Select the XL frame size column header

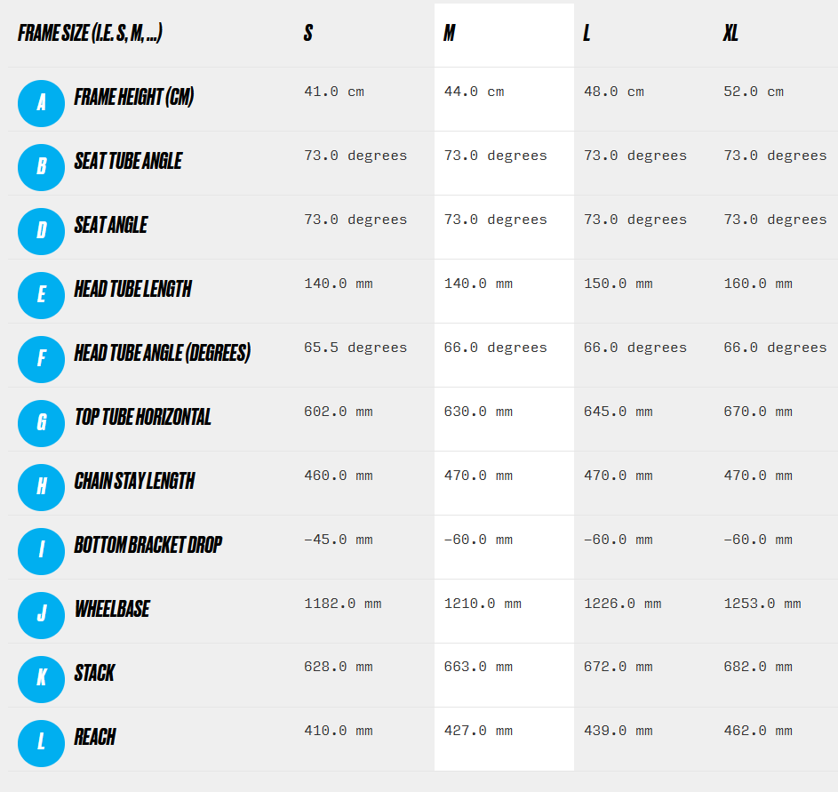pyautogui.click(x=730, y=35)
